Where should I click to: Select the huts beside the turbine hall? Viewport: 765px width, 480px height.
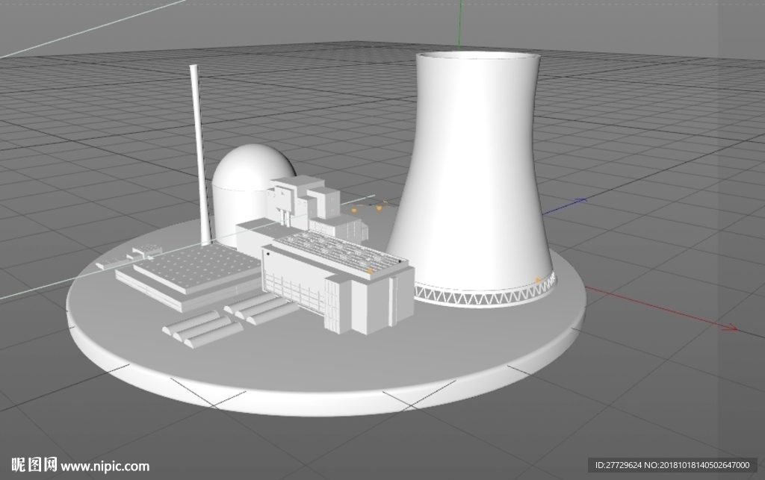[x=261, y=308]
